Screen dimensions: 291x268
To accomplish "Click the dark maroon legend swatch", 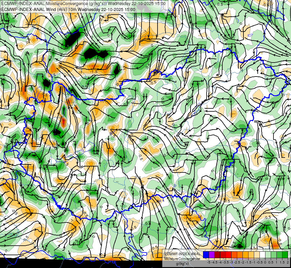I will pos(217,255).
